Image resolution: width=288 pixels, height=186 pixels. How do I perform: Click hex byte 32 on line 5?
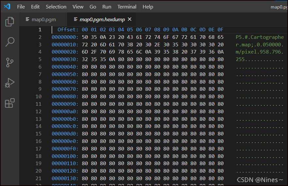85,59
